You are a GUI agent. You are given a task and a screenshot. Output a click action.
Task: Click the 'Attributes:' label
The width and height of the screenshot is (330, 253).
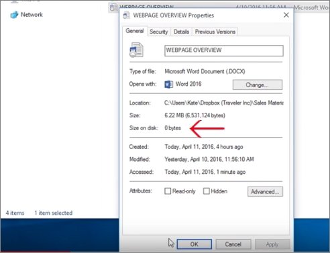(x=141, y=191)
